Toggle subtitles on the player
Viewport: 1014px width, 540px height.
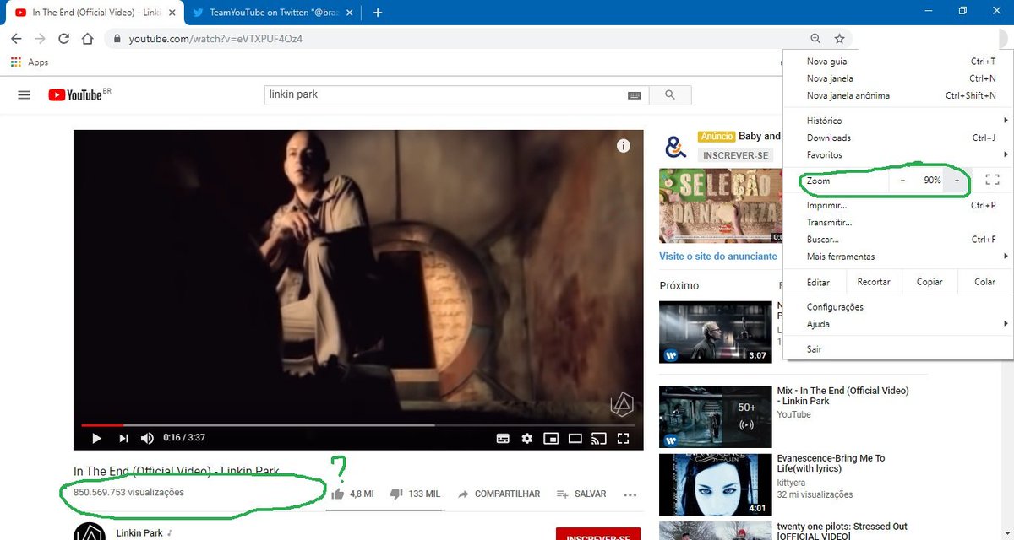coord(503,438)
